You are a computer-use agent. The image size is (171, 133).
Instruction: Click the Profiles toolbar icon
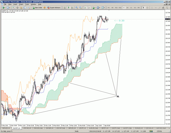click(x=8, y=8)
